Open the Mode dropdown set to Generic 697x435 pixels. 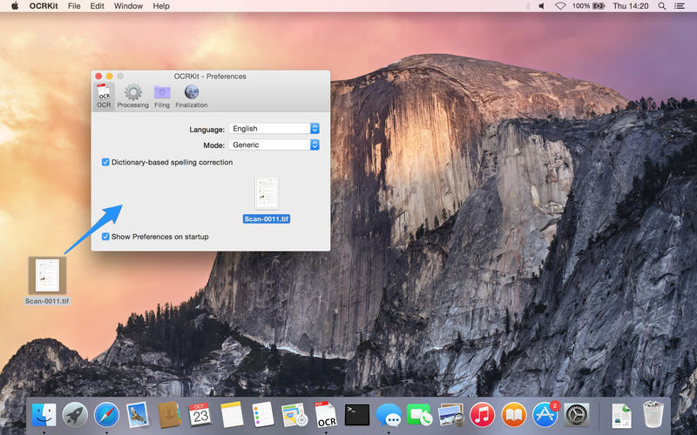tap(274, 145)
